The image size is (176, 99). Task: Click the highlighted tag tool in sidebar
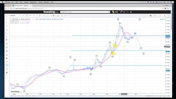(x=7, y=65)
